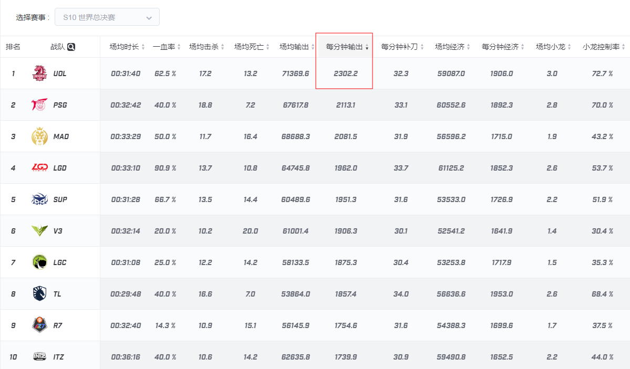Click the TL team logo
The image size is (630, 369).
[x=39, y=294]
